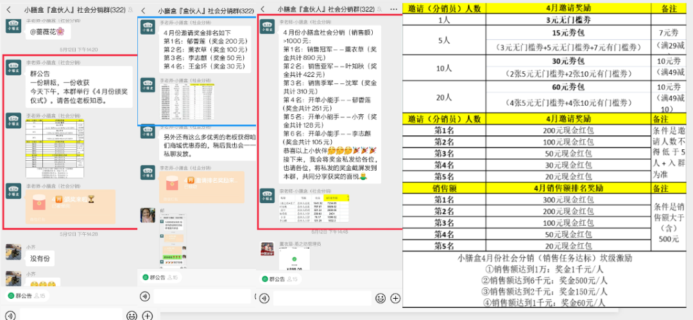Go back from the leftmost chat panel
The height and width of the screenshot is (320, 693).
(9, 8)
